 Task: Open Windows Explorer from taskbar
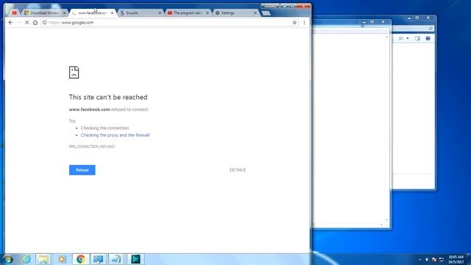pos(43,259)
